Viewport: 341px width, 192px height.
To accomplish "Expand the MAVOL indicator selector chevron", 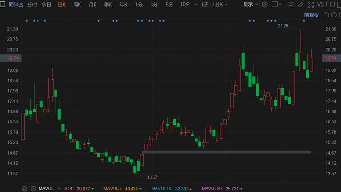I will [x=59, y=188].
